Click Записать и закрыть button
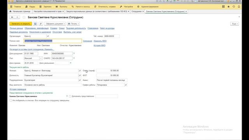The height and width of the screenshot is (140, 249). tap(21, 24)
